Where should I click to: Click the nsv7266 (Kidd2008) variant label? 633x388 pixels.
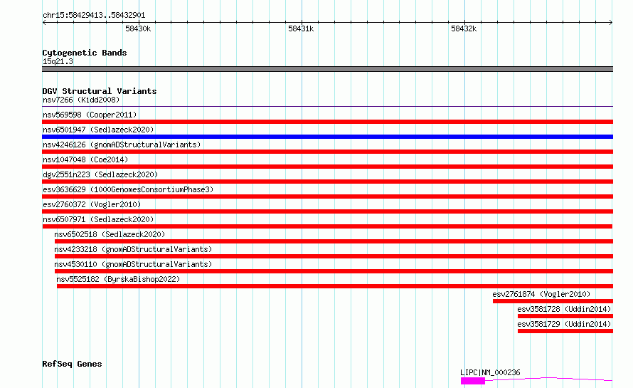pyautogui.click(x=81, y=100)
